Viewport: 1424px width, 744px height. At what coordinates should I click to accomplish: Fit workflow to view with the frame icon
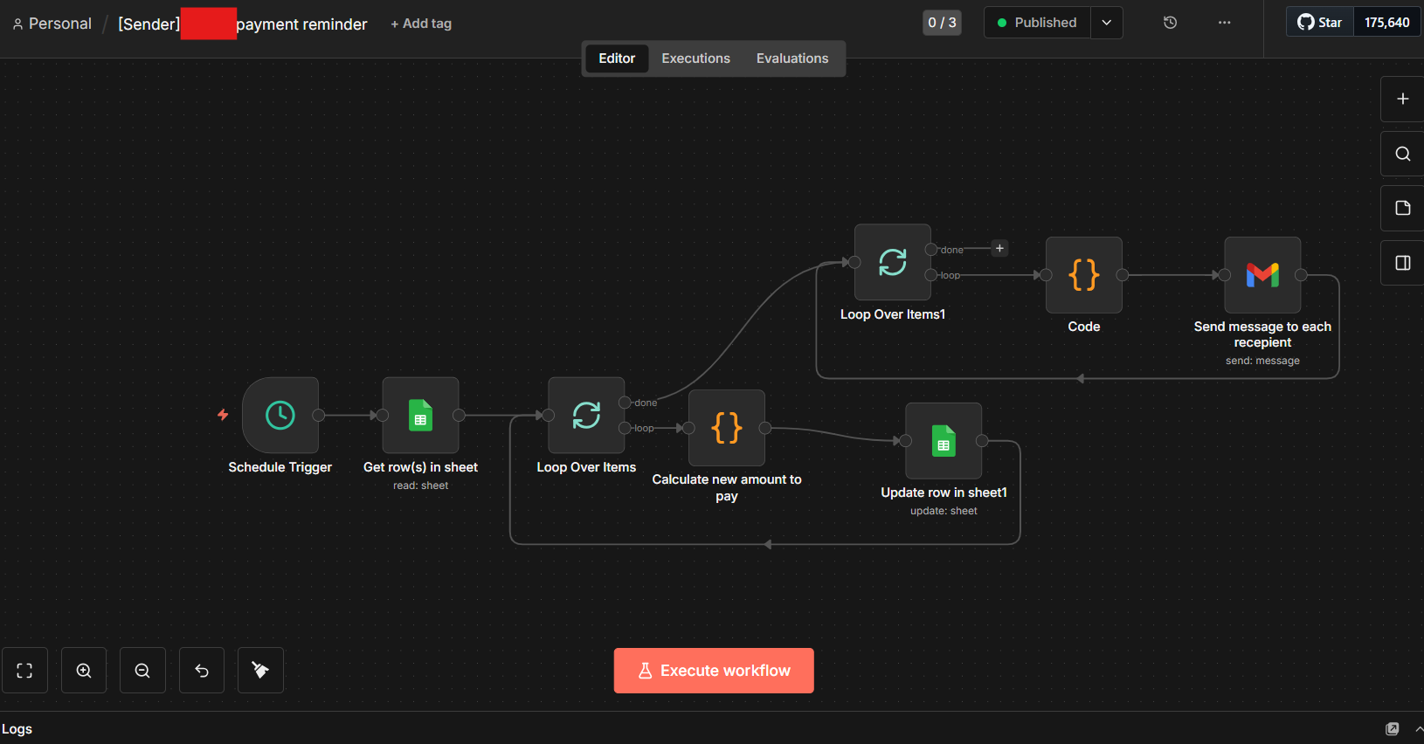24,671
